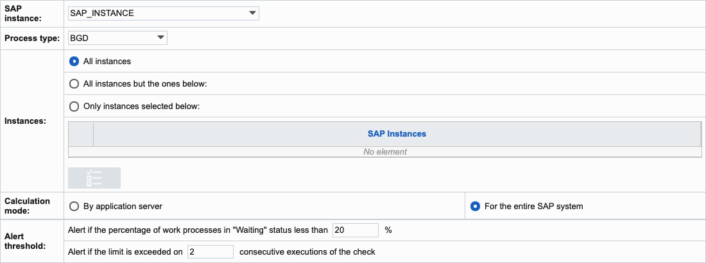Click the Process type label

click(32, 38)
